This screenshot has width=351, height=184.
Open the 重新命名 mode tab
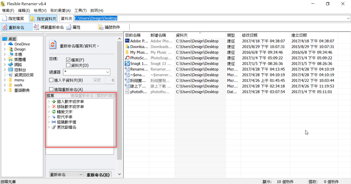(16, 27)
